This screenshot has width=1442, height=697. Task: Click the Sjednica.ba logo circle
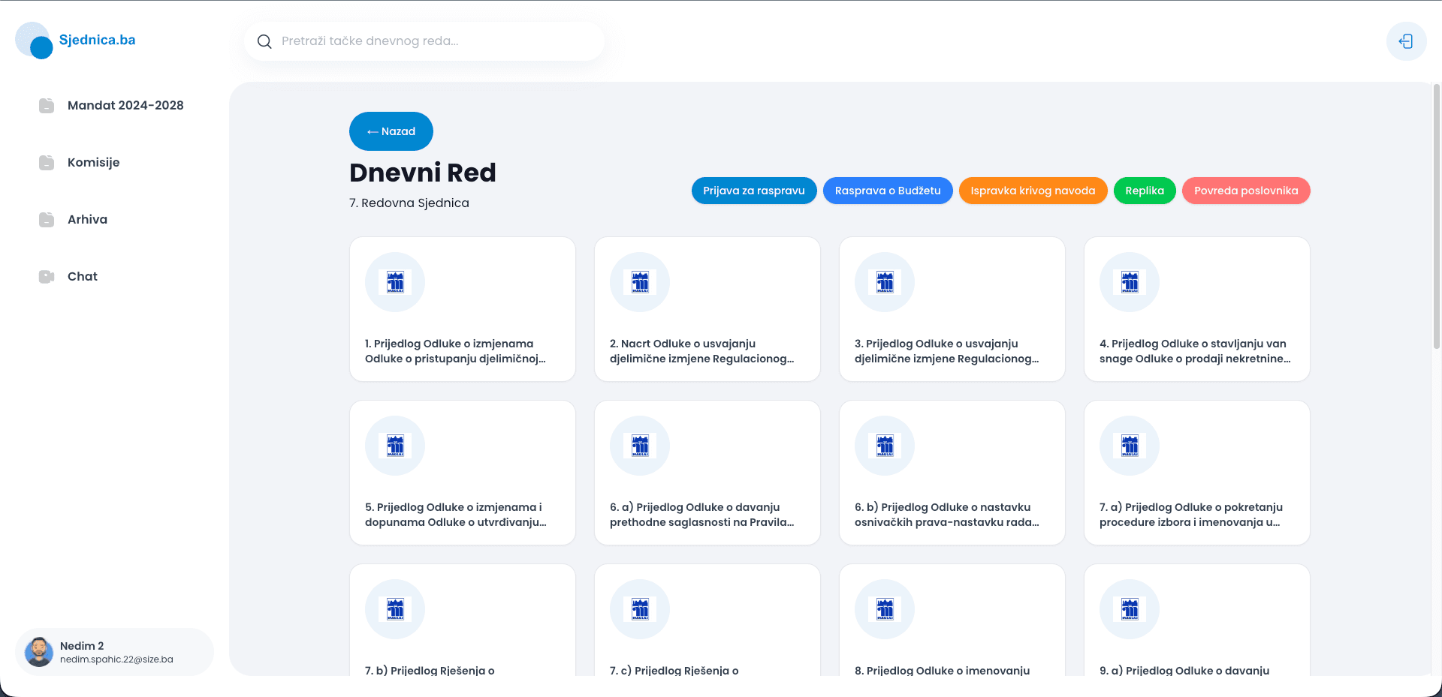pos(35,41)
